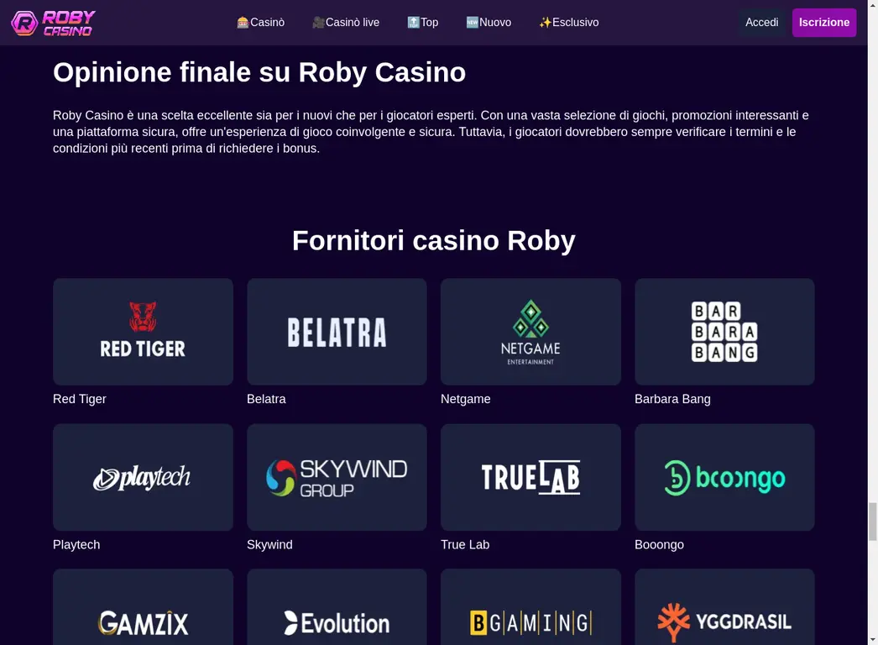Image resolution: width=878 pixels, height=645 pixels.
Task: Select the Booongo provider logo
Action: coord(724,477)
